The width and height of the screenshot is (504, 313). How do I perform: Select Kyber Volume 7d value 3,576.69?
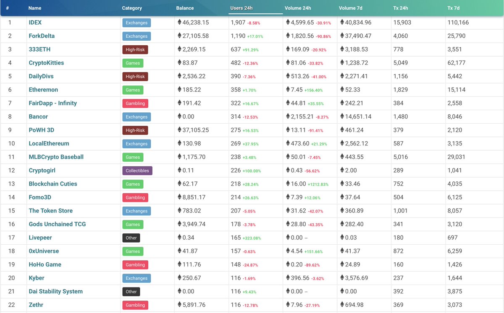(357, 278)
